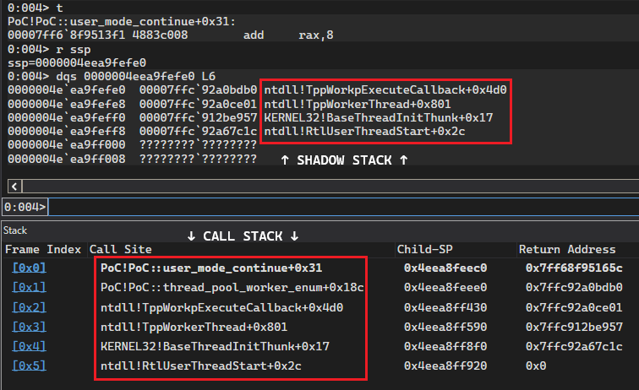Screen dimensions: 639x390
Task: Click the PoC!PoC::user_mode_continue+0x31: output line
Action: (122, 22)
